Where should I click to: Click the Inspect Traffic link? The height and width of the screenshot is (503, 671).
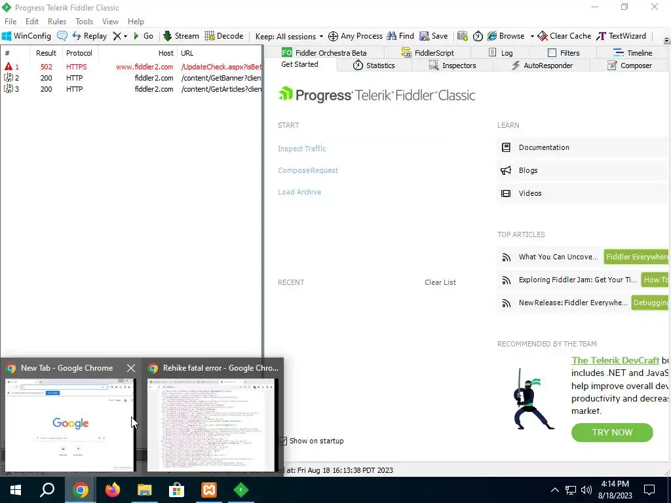click(301, 149)
